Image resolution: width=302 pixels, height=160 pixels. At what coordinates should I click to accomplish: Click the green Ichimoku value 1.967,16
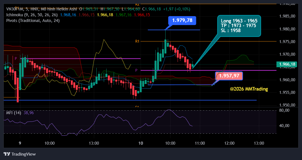pos(124,15)
